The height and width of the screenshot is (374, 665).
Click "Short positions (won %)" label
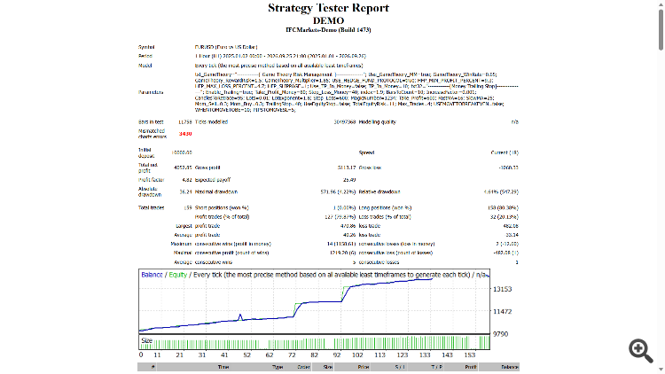pyautogui.click(x=222, y=208)
